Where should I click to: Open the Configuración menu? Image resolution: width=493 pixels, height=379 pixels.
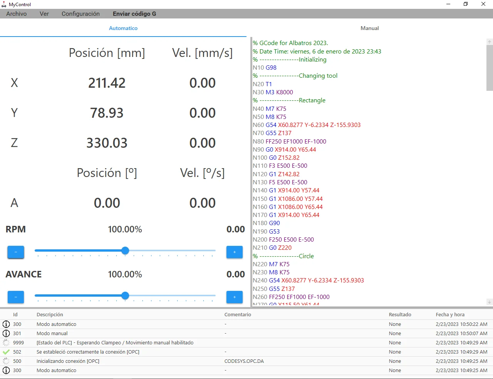(x=80, y=14)
